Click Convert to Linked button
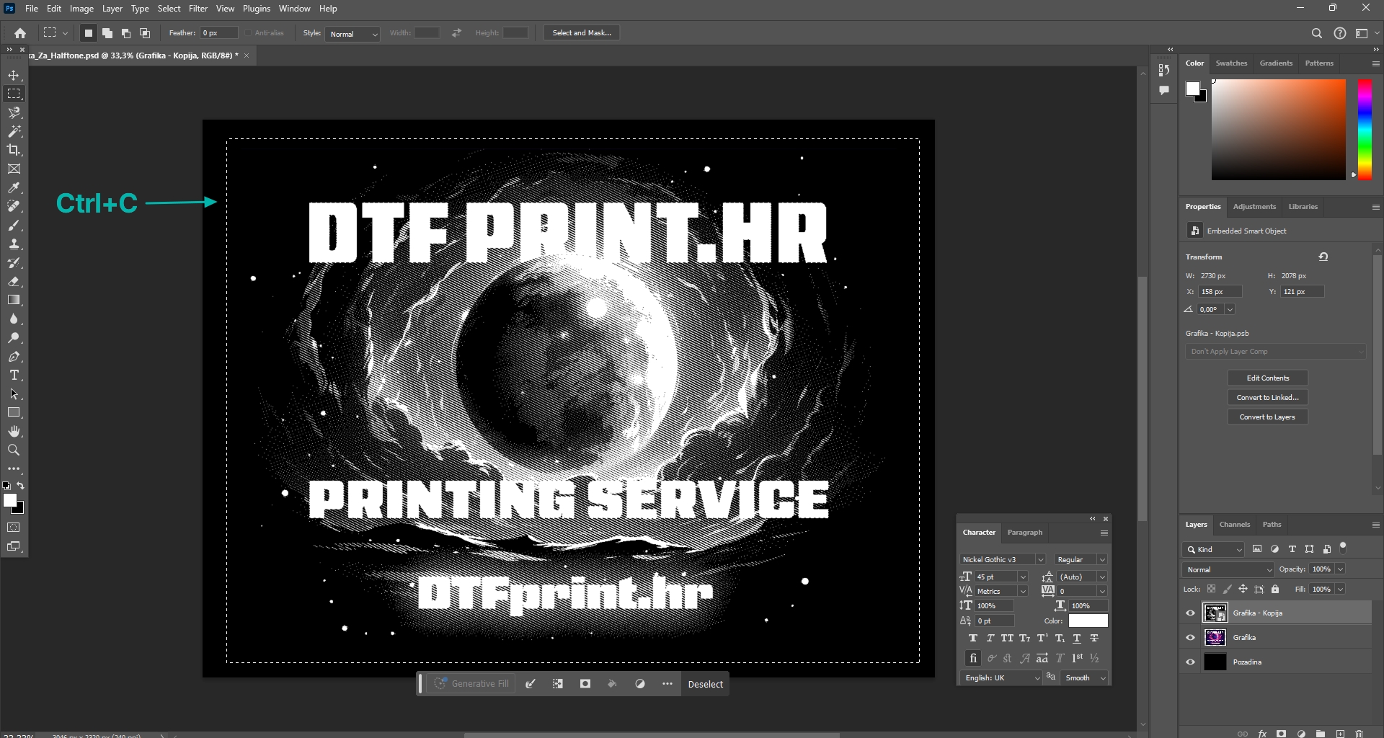 pyautogui.click(x=1267, y=398)
